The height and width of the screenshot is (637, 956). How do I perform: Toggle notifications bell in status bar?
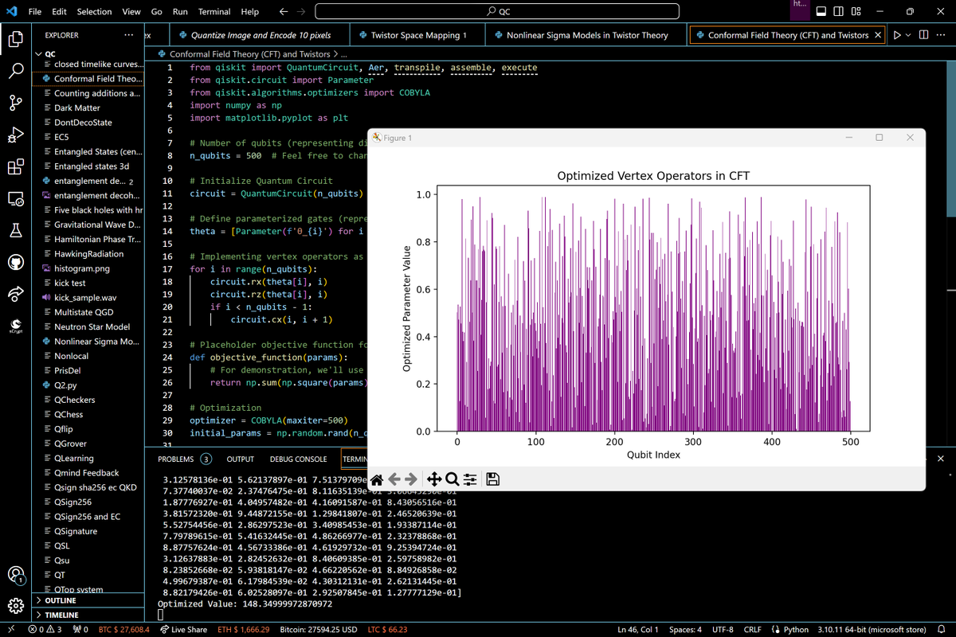point(940,629)
